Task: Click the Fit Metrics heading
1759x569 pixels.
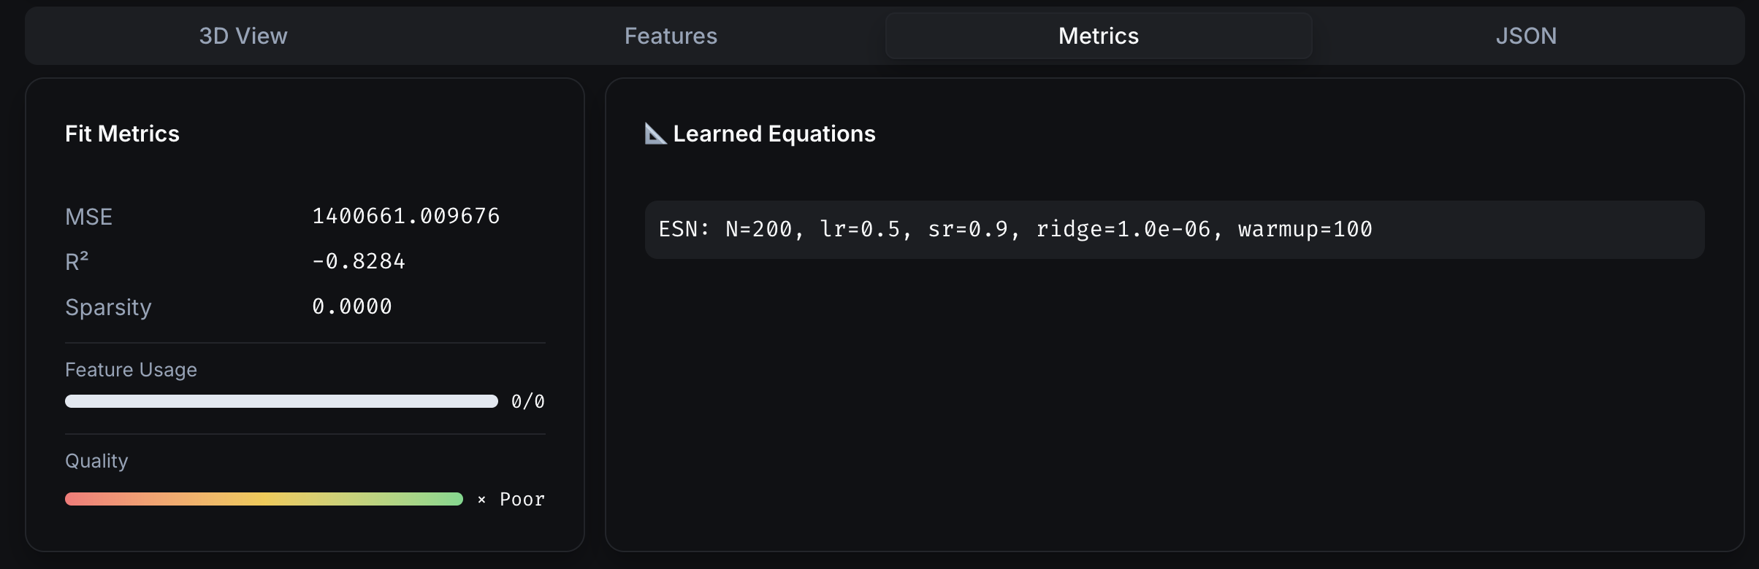Action: coord(122,133)
